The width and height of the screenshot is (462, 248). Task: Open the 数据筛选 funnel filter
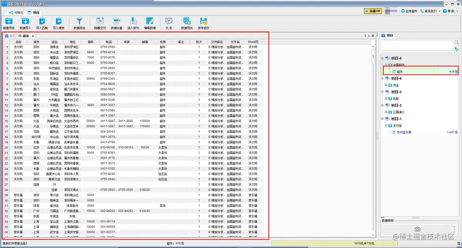pos(79,23)
